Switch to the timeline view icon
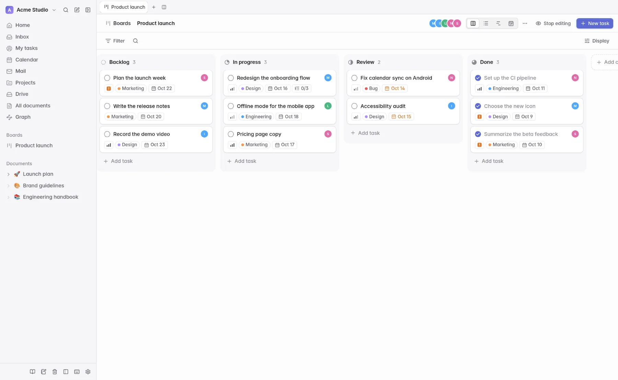Screen dimensions: 618x380 point(498,23)
